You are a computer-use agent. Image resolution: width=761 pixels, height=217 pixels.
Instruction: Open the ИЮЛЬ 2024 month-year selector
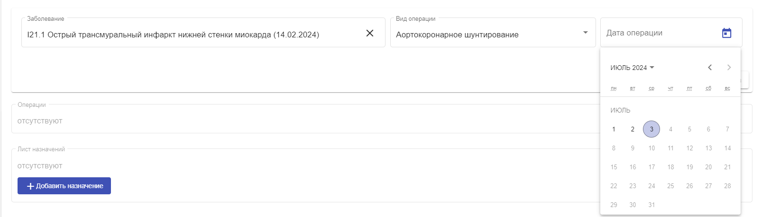[632, 68]
